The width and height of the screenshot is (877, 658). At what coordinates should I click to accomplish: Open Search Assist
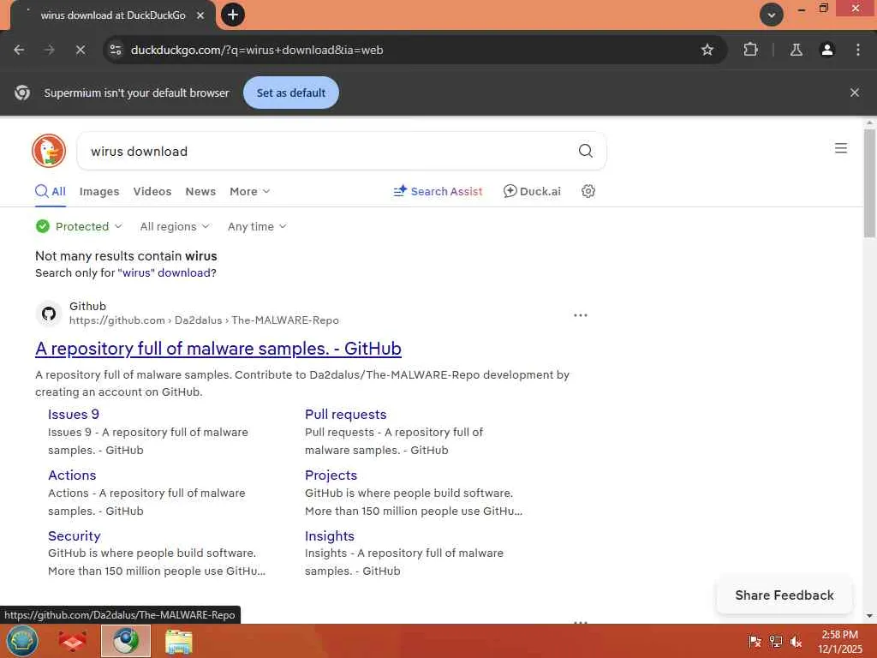point(438,191)
